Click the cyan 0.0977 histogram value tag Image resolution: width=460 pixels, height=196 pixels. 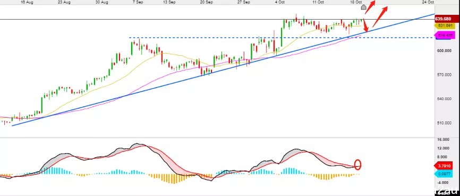coord(443,174)
